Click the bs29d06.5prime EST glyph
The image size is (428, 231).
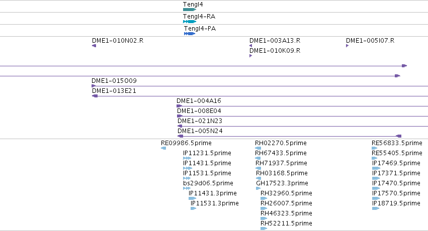(187, 188)
